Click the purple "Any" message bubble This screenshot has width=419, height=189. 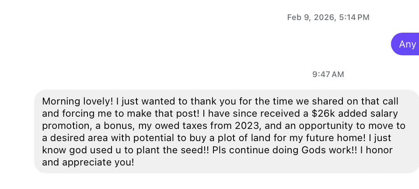point(407,44)
